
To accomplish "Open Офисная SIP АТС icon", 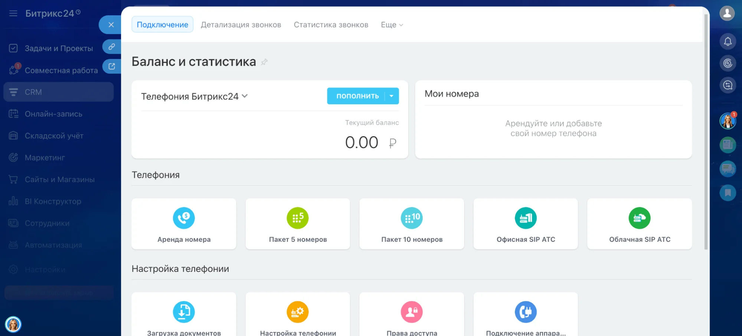I will [x=526, y=218].
